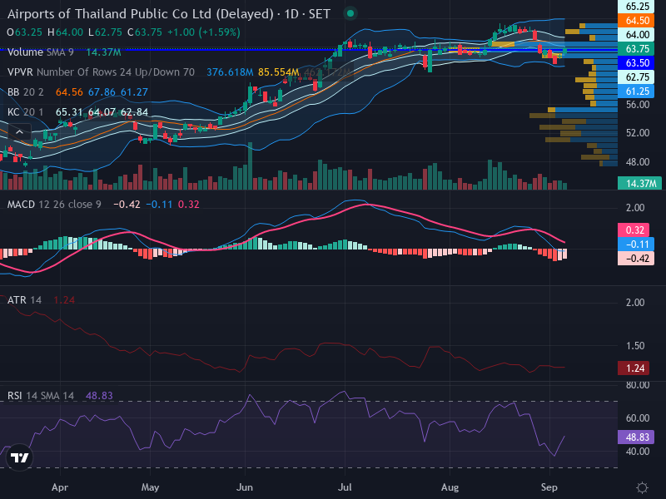Collapse the indicator legend with the chevron arrow
The image size is (666, 499).
pos(19,132)
